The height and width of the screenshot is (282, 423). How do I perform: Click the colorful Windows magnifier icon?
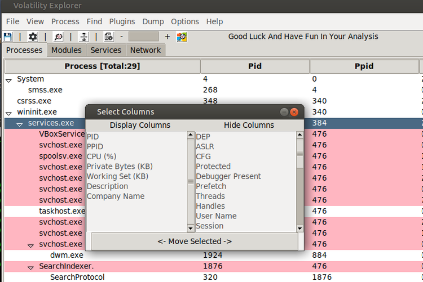182,37
